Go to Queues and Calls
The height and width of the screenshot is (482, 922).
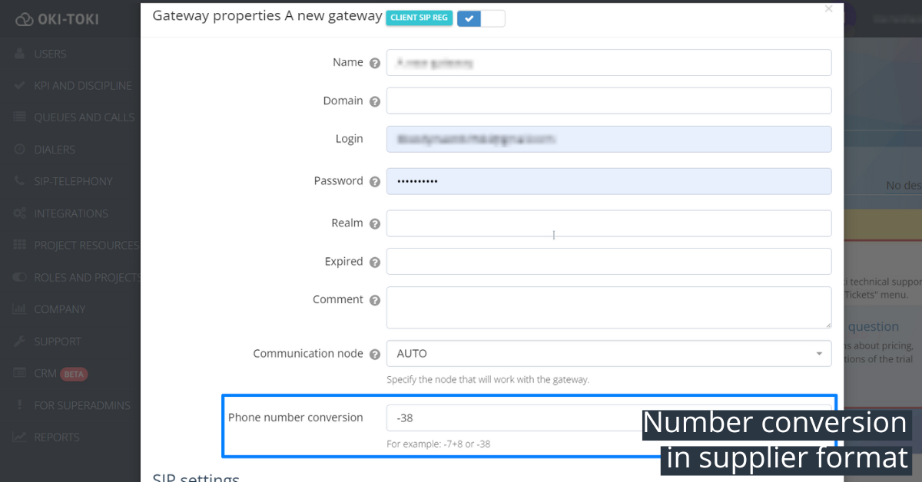(x=84, y=117)
